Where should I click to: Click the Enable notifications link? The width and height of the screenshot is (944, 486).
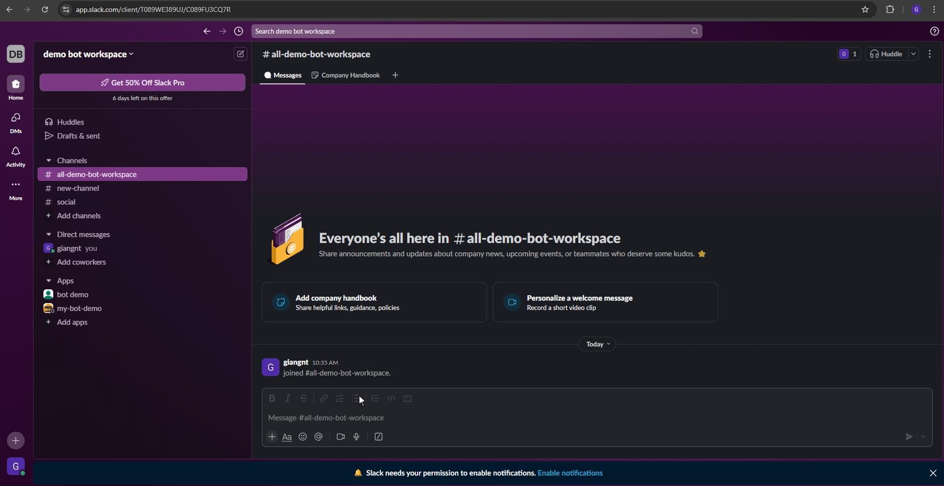(570, 473)
